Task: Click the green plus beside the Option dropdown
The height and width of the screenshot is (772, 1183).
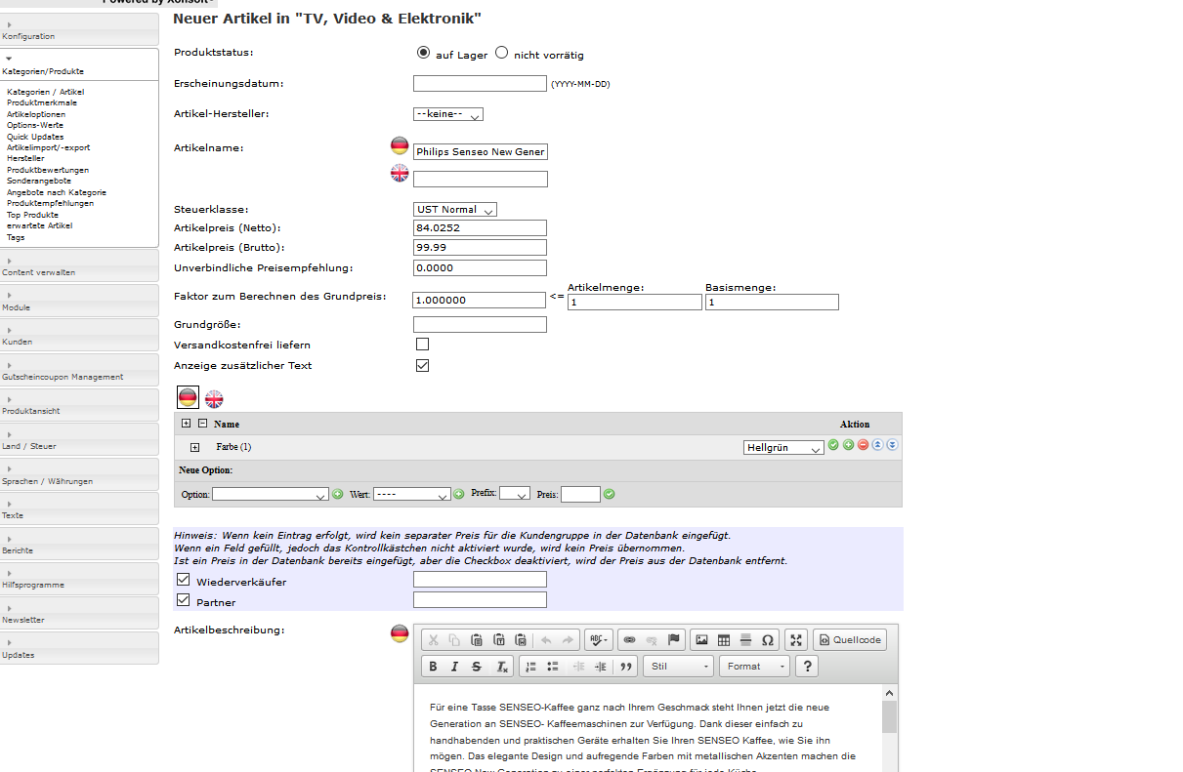Action: click(x=338, y=494)
